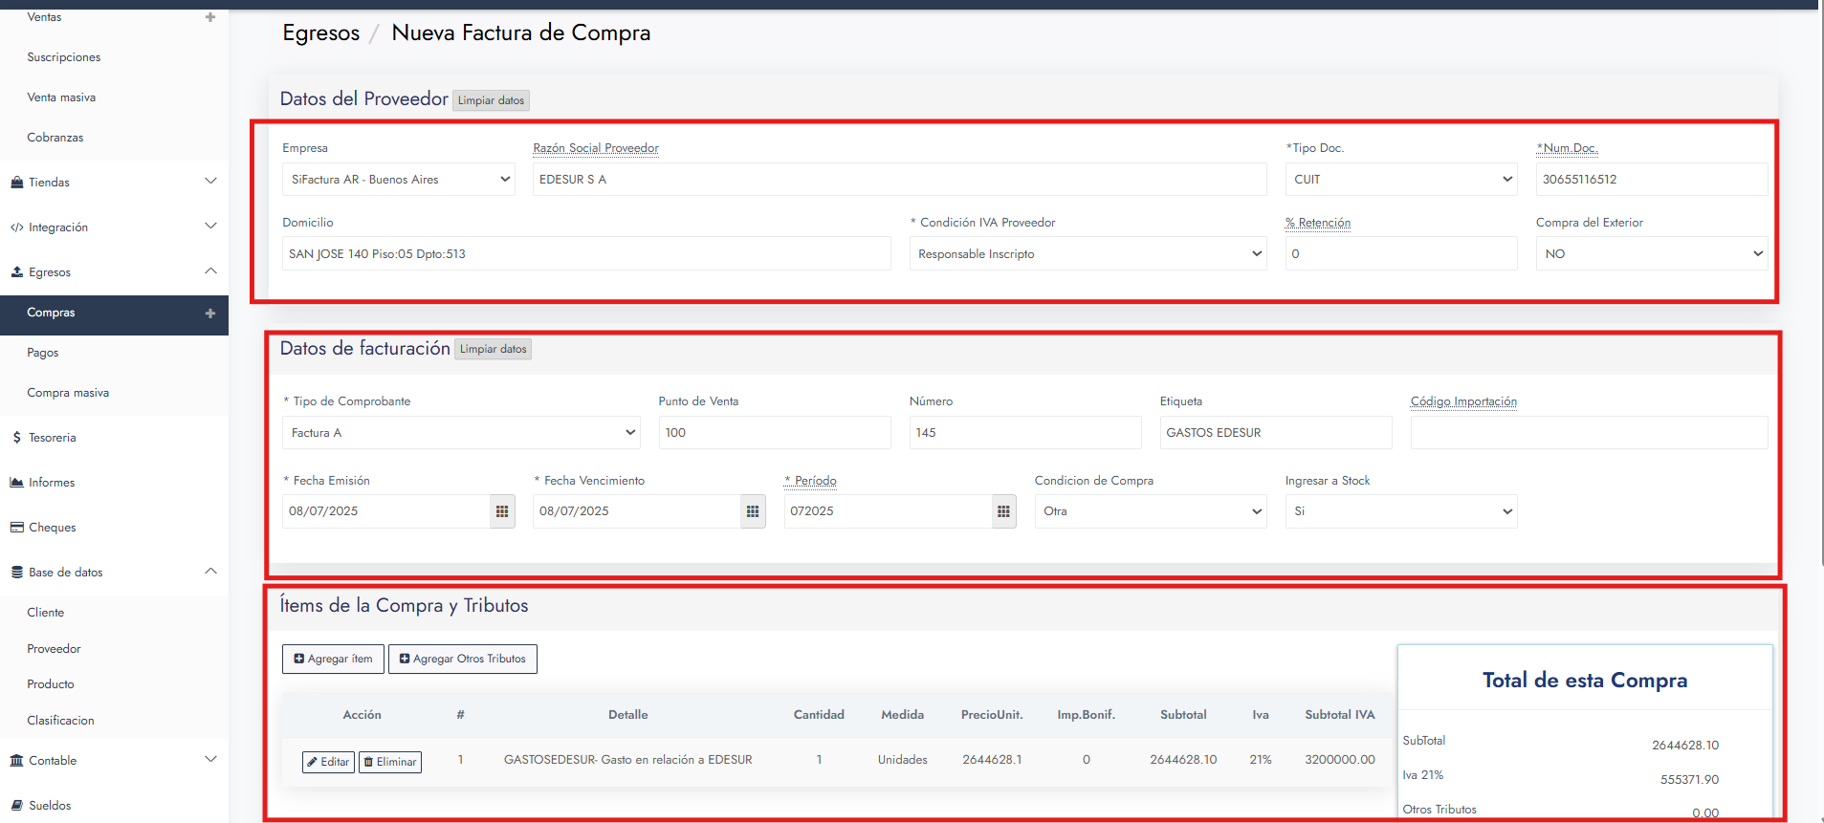
Task: Click the Informes chart icon
Action: click(x=16, y=483)
